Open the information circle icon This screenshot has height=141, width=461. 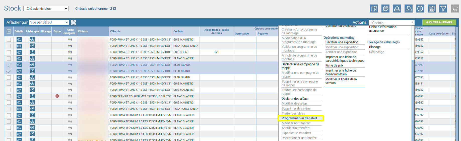(x=420, y=8)
